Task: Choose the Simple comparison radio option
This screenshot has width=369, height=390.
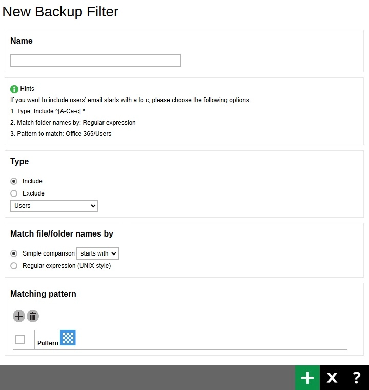Action: pyautogui.click(x=14, y=254)
